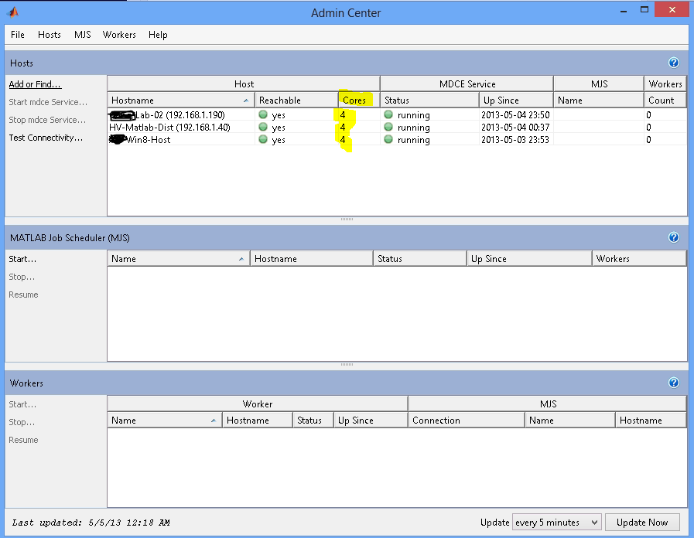Click Start in the Workers panel
This screenshot has width=694, height=538.
point(22,404)
